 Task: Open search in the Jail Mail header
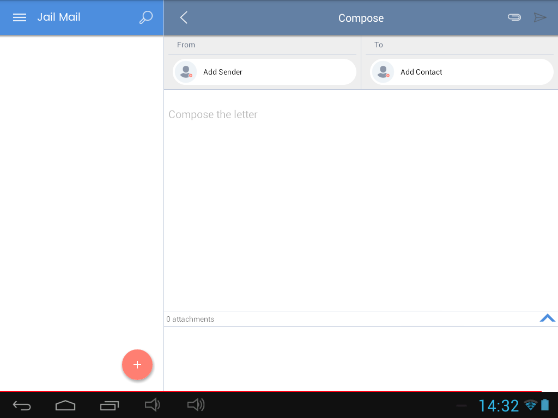(x=146, y=17)
